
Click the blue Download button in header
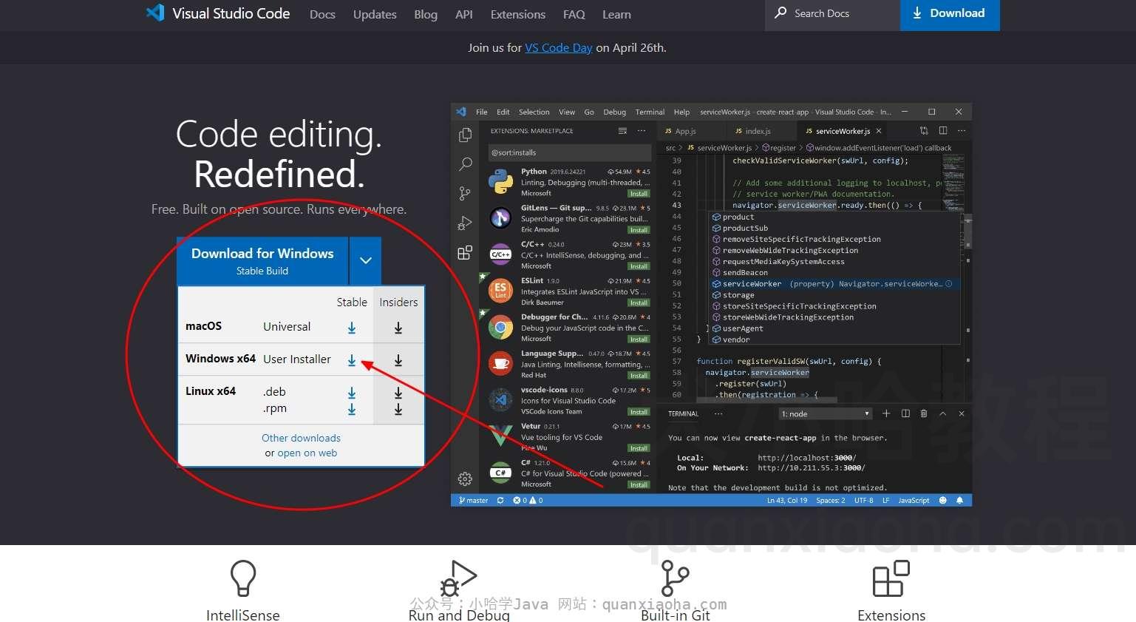(x=950, y=14)
